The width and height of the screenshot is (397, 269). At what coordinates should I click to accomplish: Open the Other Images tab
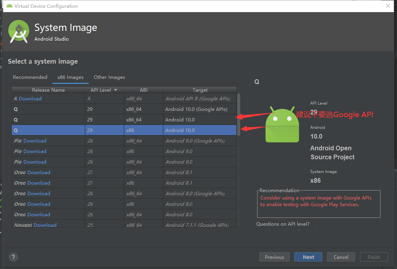click(x=109, y=77)
